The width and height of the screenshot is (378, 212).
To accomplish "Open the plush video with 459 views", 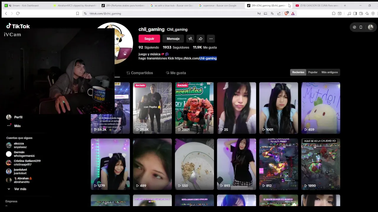I will click(321, 108).
